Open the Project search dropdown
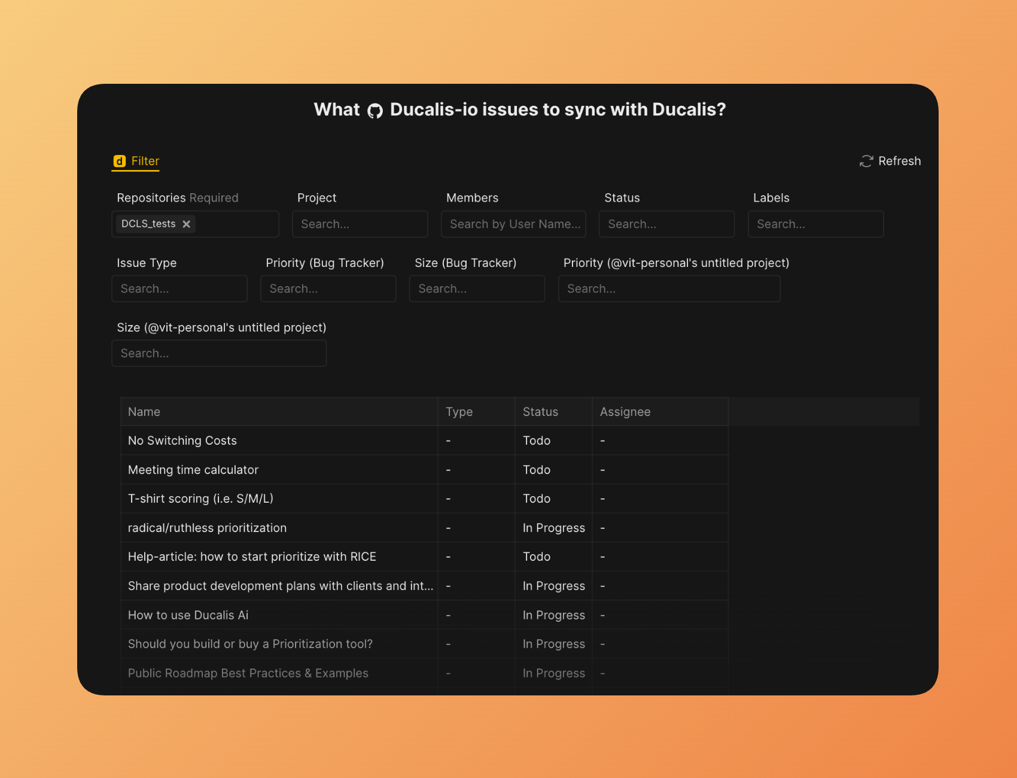Viewport: 1017px width, 778px height. (360, 224)
